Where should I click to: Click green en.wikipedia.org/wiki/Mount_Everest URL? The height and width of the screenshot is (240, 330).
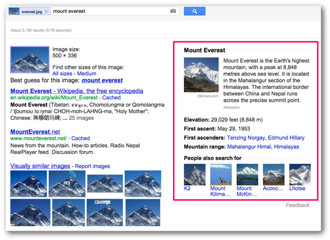coord(54,98)
